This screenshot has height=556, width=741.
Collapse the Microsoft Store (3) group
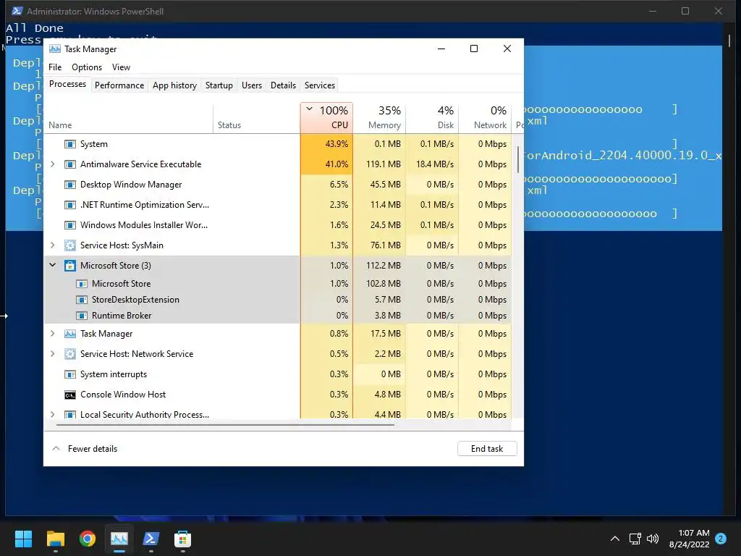(52, 265)
